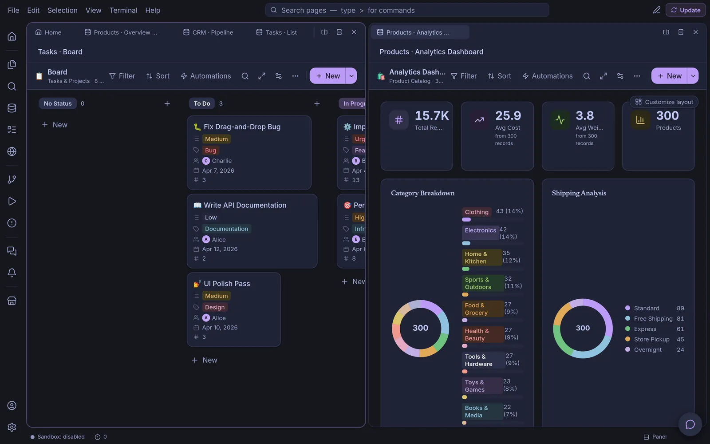This screenshot has width=710, height=444.
Task: Click the Standard legend color dot
Action: click(x=627, y=308)
